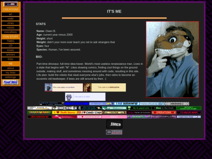The image size is (212, 159).
Task: Click the red OPERATIONS blinkie
Action: (164, 112)
